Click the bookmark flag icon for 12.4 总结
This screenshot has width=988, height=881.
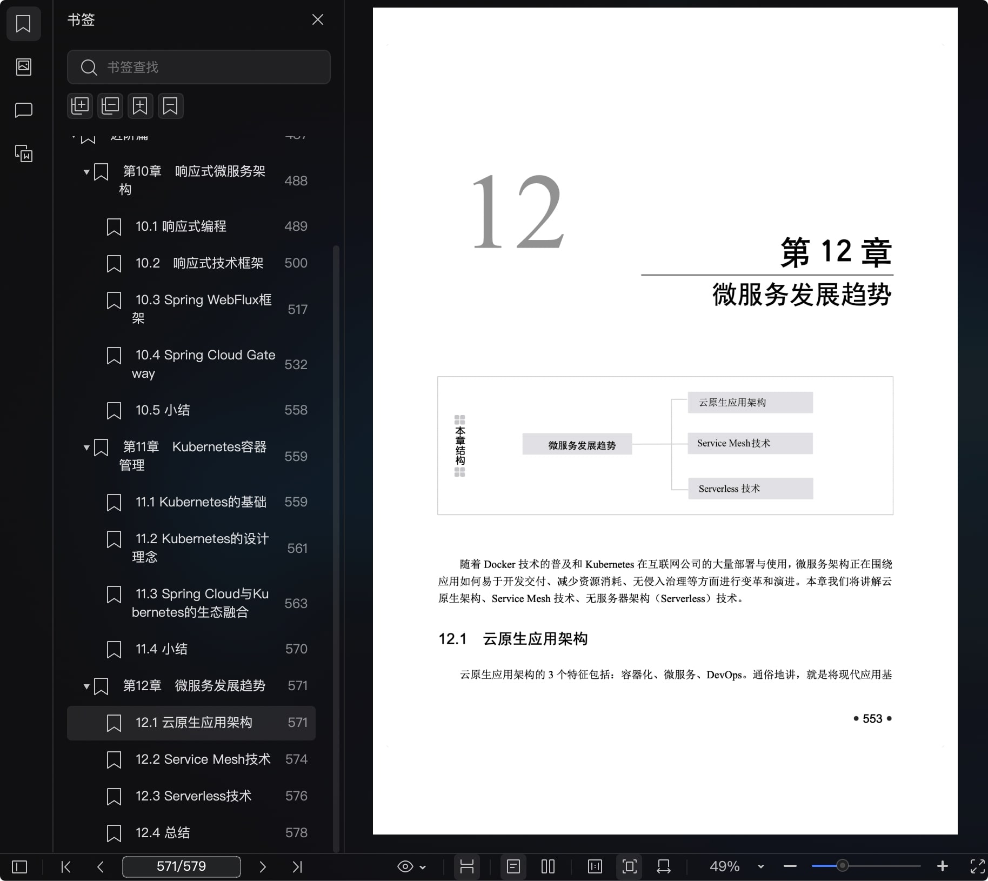coord(114,833)
